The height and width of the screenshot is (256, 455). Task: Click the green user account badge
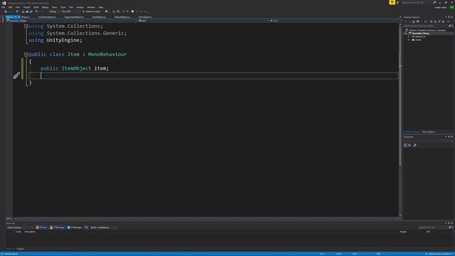pyautogui.click(x=452, y=7)
